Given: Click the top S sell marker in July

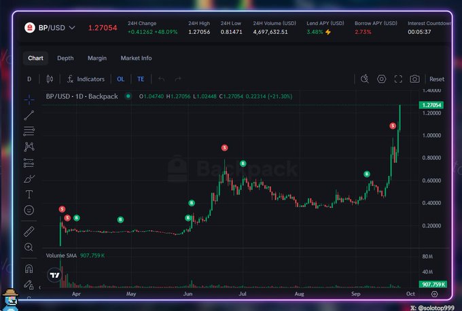Looking at the screenshot, I should pos(224,147).
